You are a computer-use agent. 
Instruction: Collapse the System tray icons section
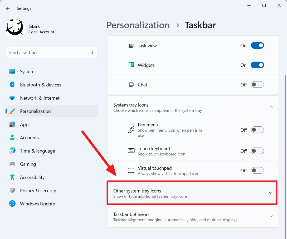tap(270, 107)
